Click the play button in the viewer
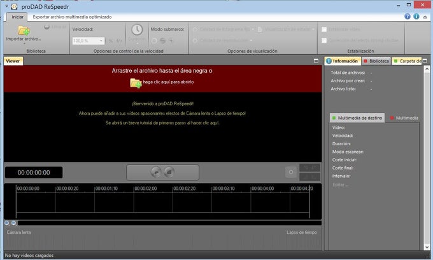The image size is (433, 260). pos(156,172)
